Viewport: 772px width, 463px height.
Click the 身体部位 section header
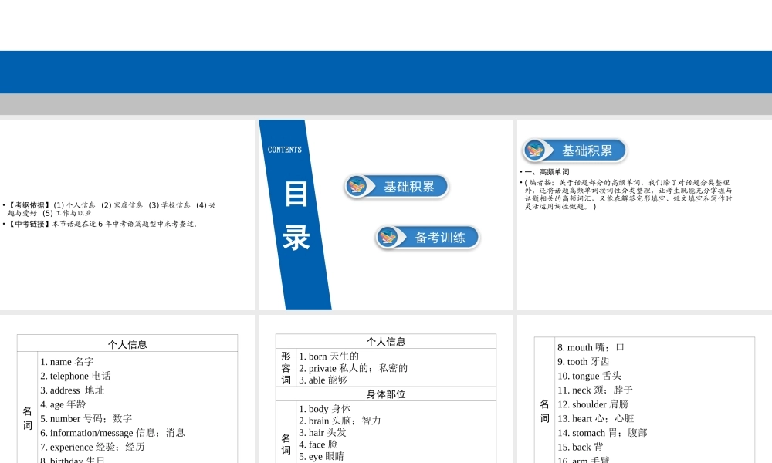(386, 394)
